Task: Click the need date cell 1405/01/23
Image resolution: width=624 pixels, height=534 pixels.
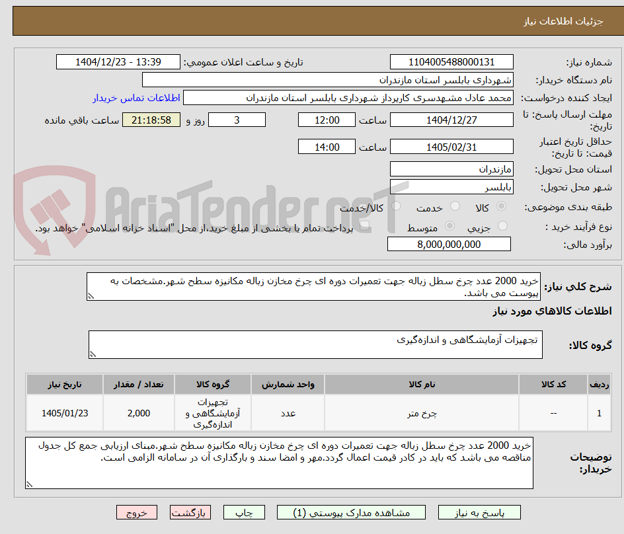Action: click(65, 413)
